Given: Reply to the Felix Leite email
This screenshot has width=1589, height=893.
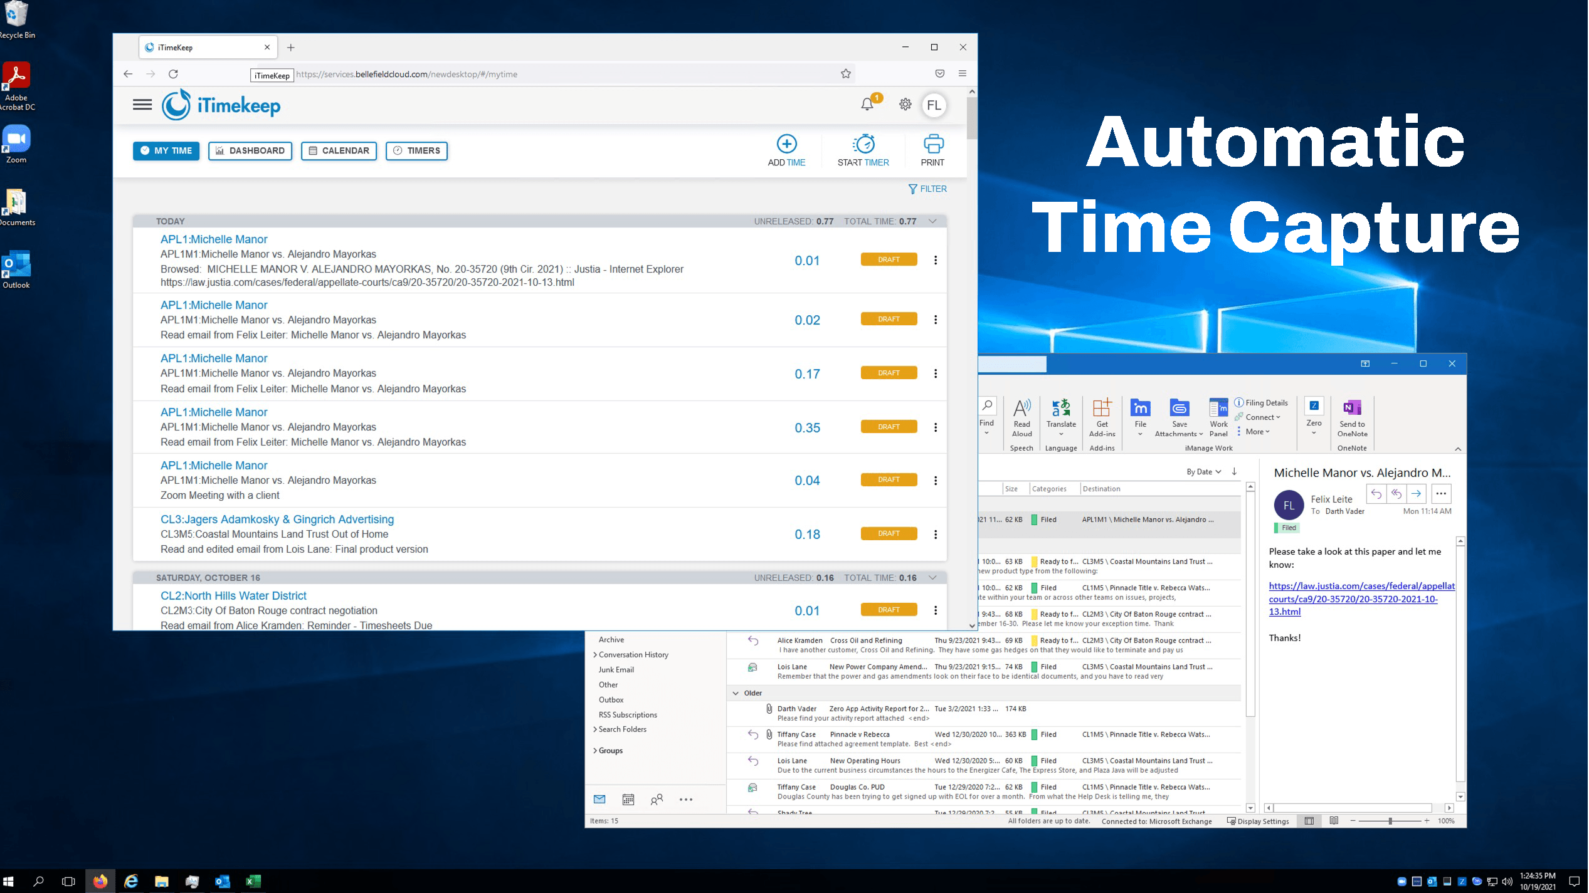Looking at the screenshot, I should (x=1376, y=494).
